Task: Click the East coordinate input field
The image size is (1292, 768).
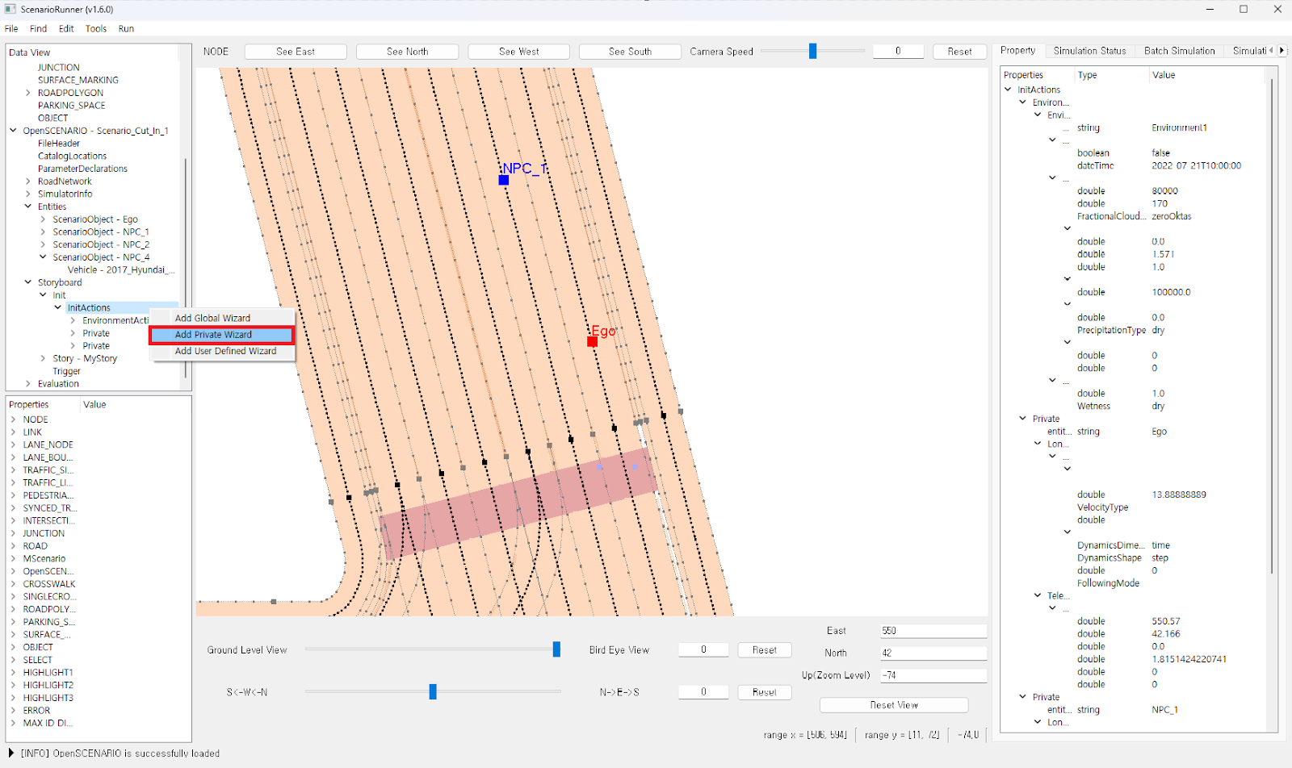Action: coord(933,631)
